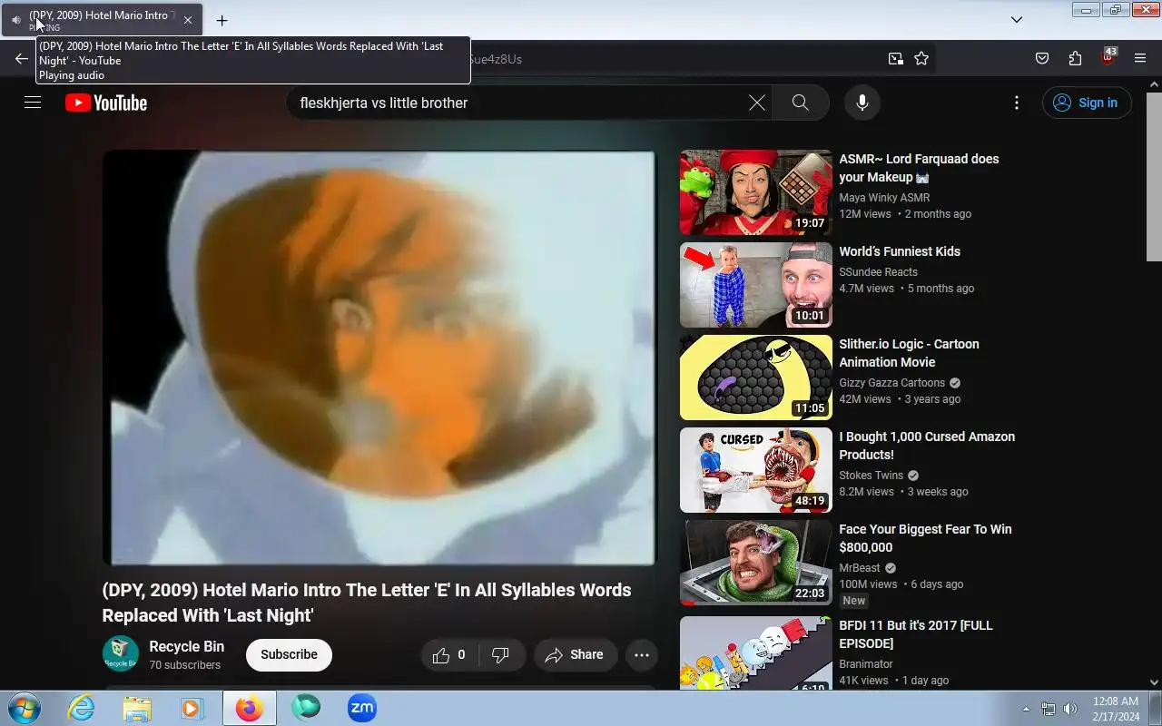Open the Windows Start menu

coord(23,708)
